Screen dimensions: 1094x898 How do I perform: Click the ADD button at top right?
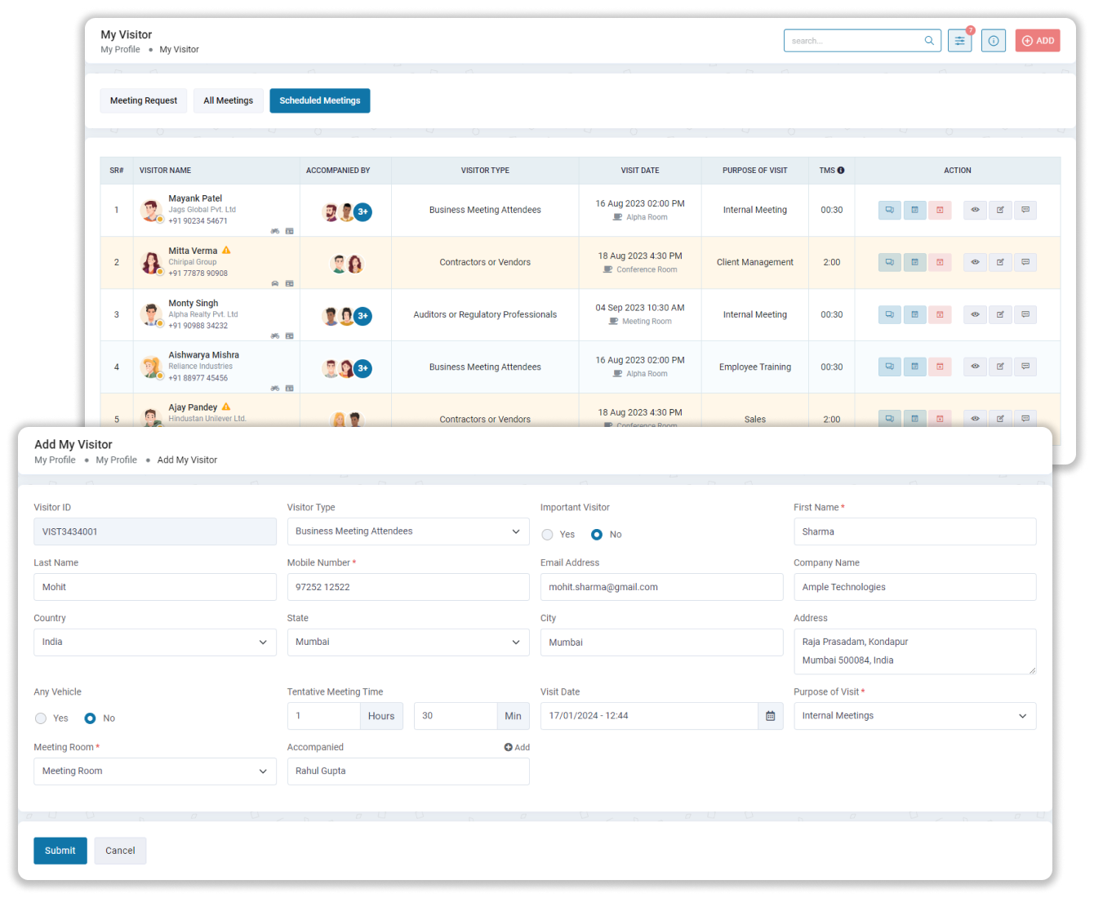pos(1038,40)
